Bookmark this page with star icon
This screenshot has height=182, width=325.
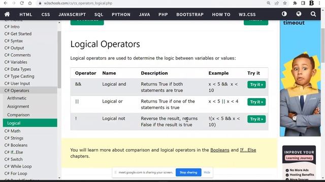285,3
